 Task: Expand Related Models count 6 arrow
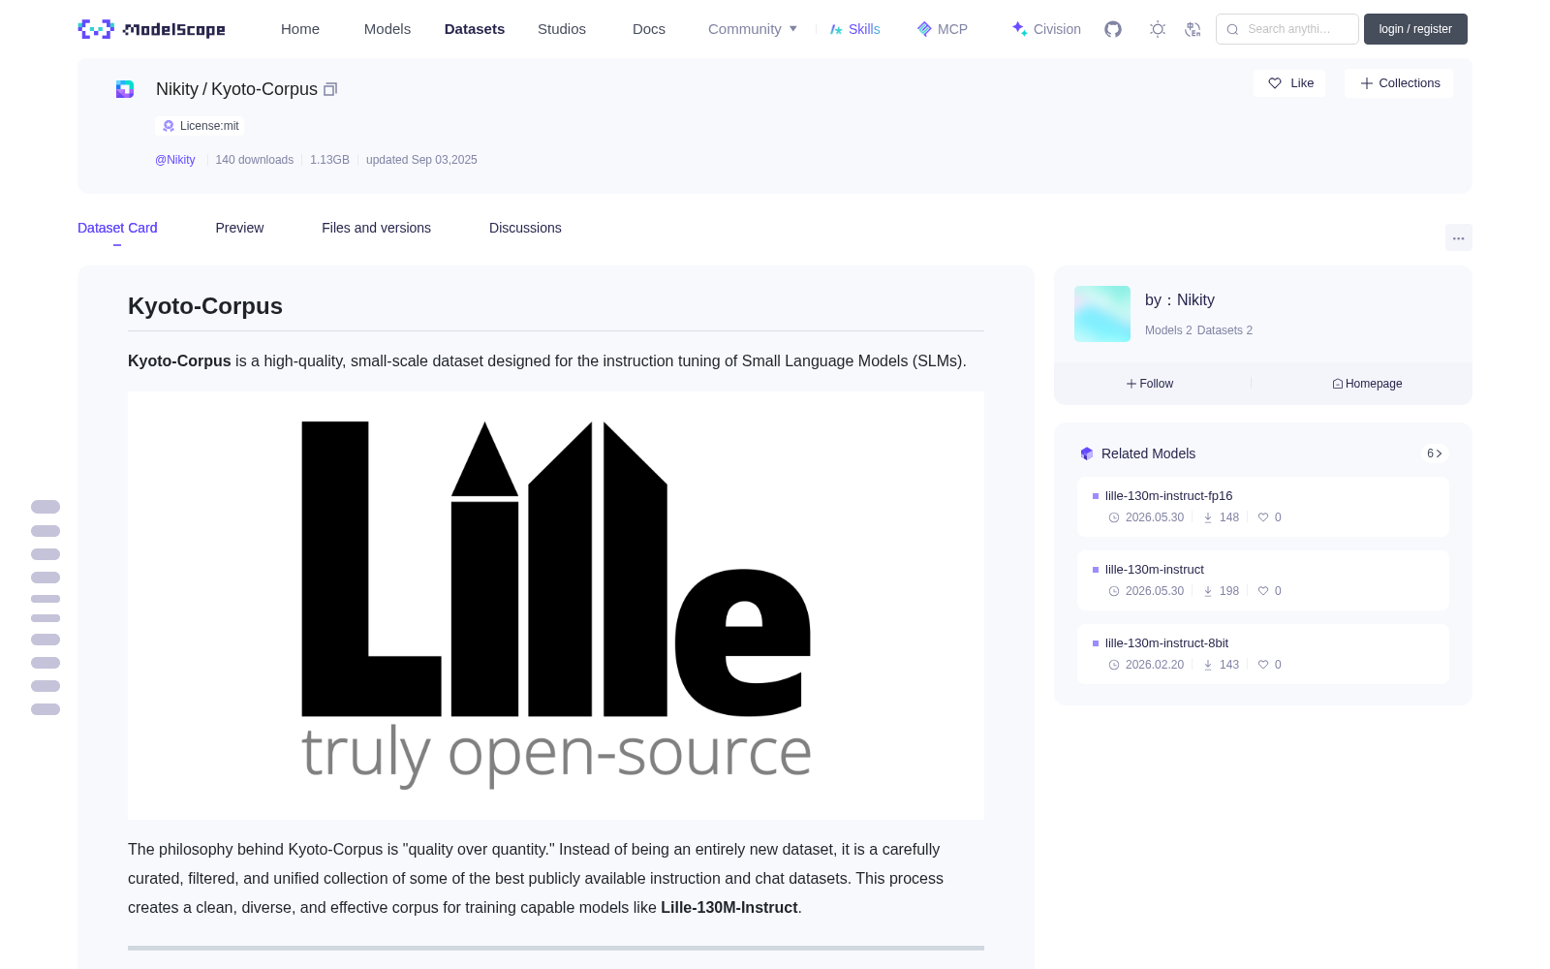pyautogui.click(x=1435, y=453)
